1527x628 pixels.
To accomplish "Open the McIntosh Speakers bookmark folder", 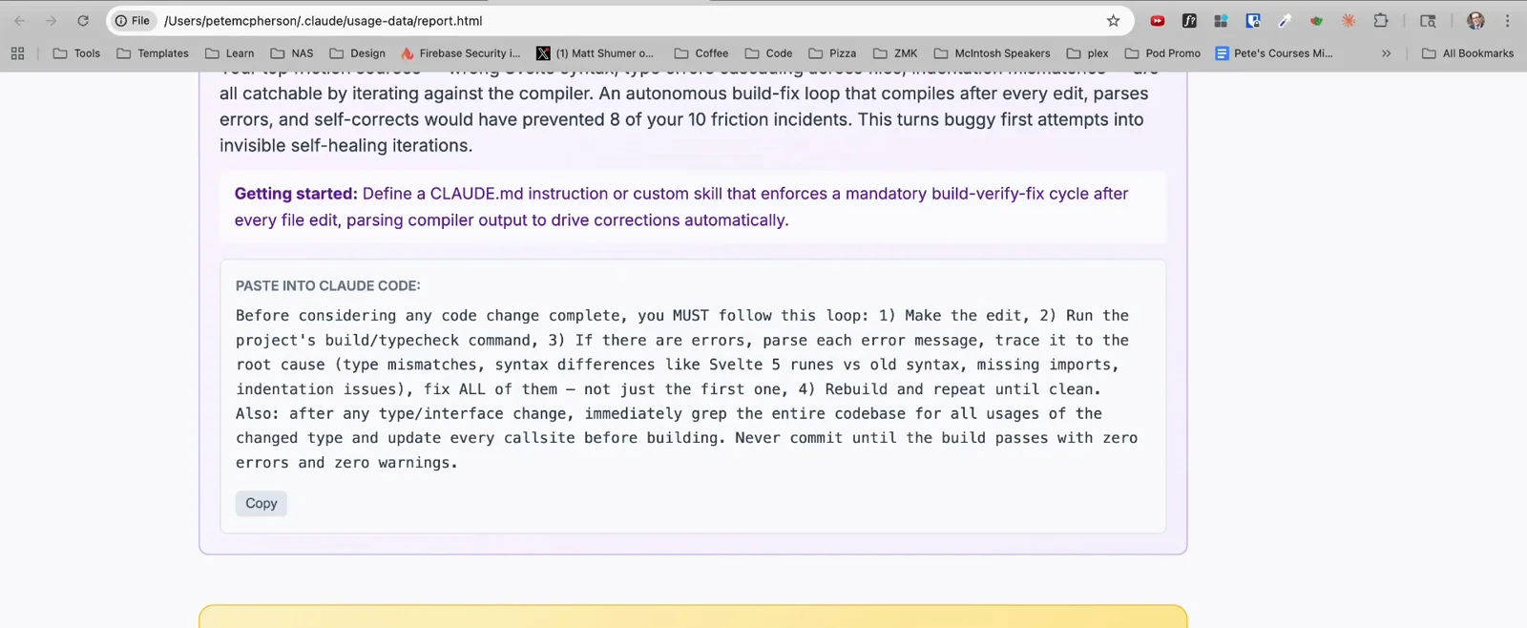I will (x=992, y=53).
